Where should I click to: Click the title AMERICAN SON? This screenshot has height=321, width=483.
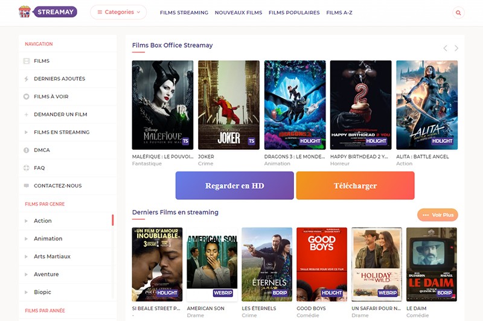[x=205, y=308]
